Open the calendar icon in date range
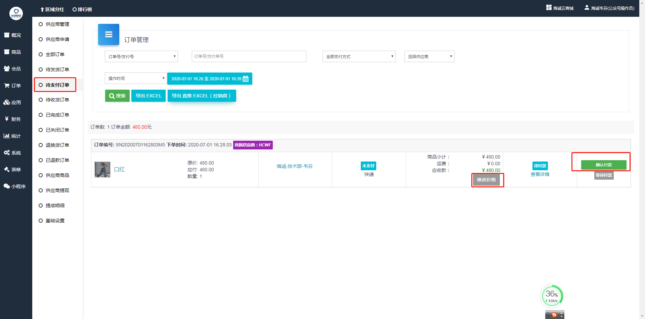The height and width of the screenshot is (319, 645). pyautogui.click(x=246, y=79)
